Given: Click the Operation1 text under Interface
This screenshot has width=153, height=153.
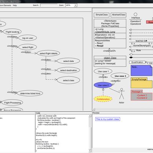Looking at the screenshot, I should (x=135, y=21).
